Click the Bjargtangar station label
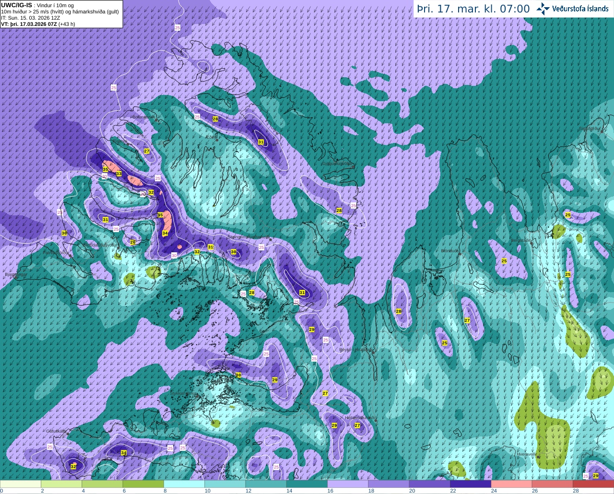The image size is (614, 494). (x=15, y=274)
